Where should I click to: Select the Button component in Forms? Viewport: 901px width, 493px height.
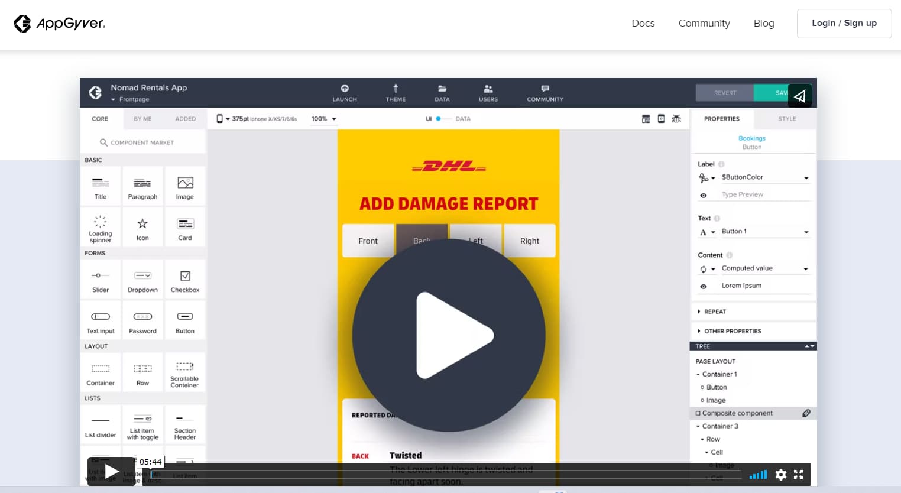184,320
